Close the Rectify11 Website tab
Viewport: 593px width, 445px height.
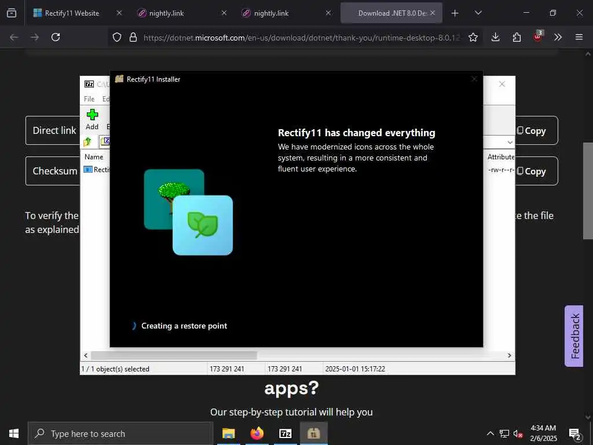point(119,13)
